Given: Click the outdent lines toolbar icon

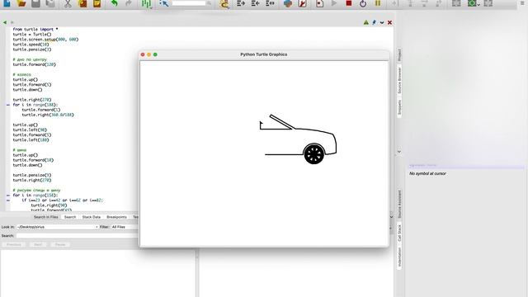Looking at the screenshot, I should pyautogui.click(x=255, y=3).
